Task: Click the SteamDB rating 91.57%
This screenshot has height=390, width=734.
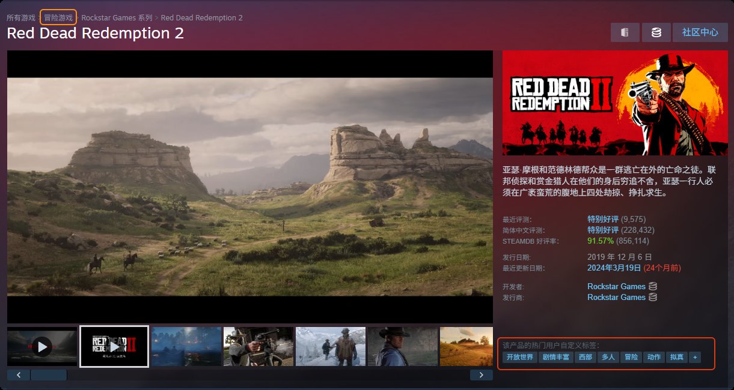Action: click(601, 241)
